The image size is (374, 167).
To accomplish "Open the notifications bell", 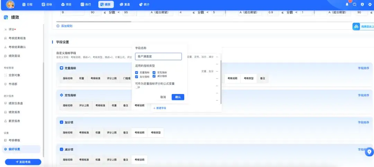I will click(x=347, y=4).
